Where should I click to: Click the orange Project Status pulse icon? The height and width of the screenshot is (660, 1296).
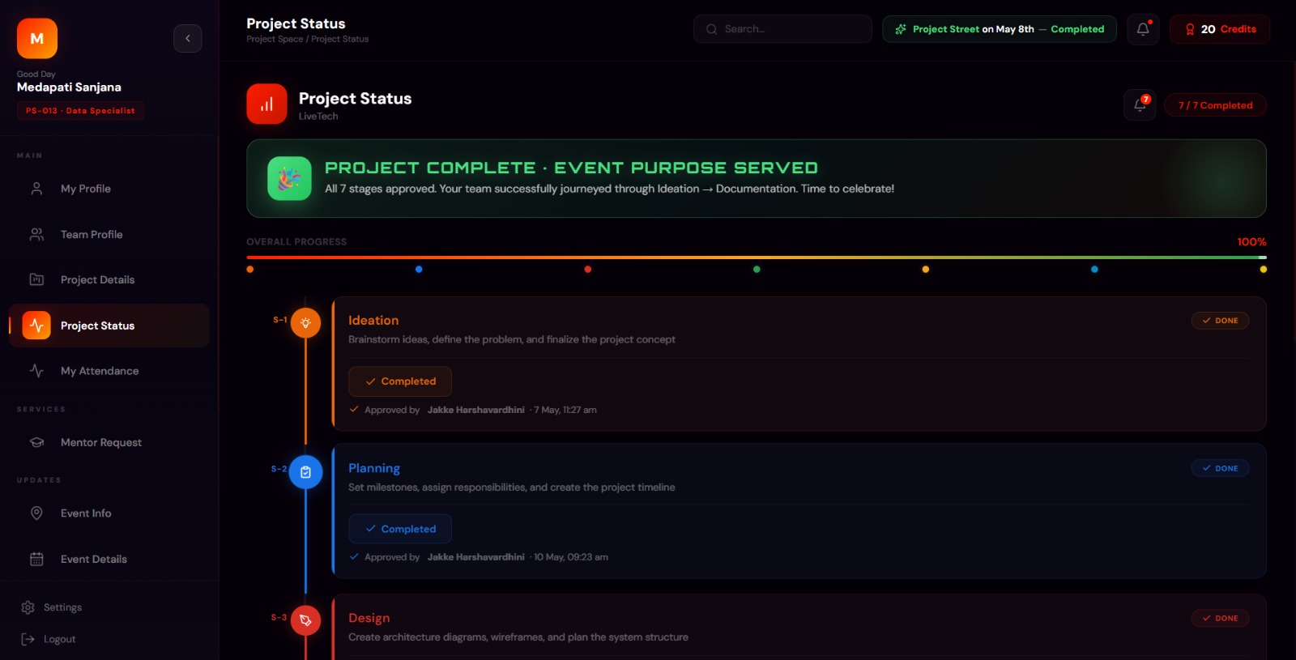pyautogui.click(x=36, y=326)
